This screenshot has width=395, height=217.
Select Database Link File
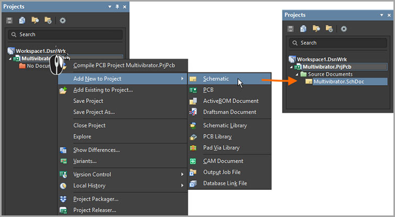coord(230,183)
